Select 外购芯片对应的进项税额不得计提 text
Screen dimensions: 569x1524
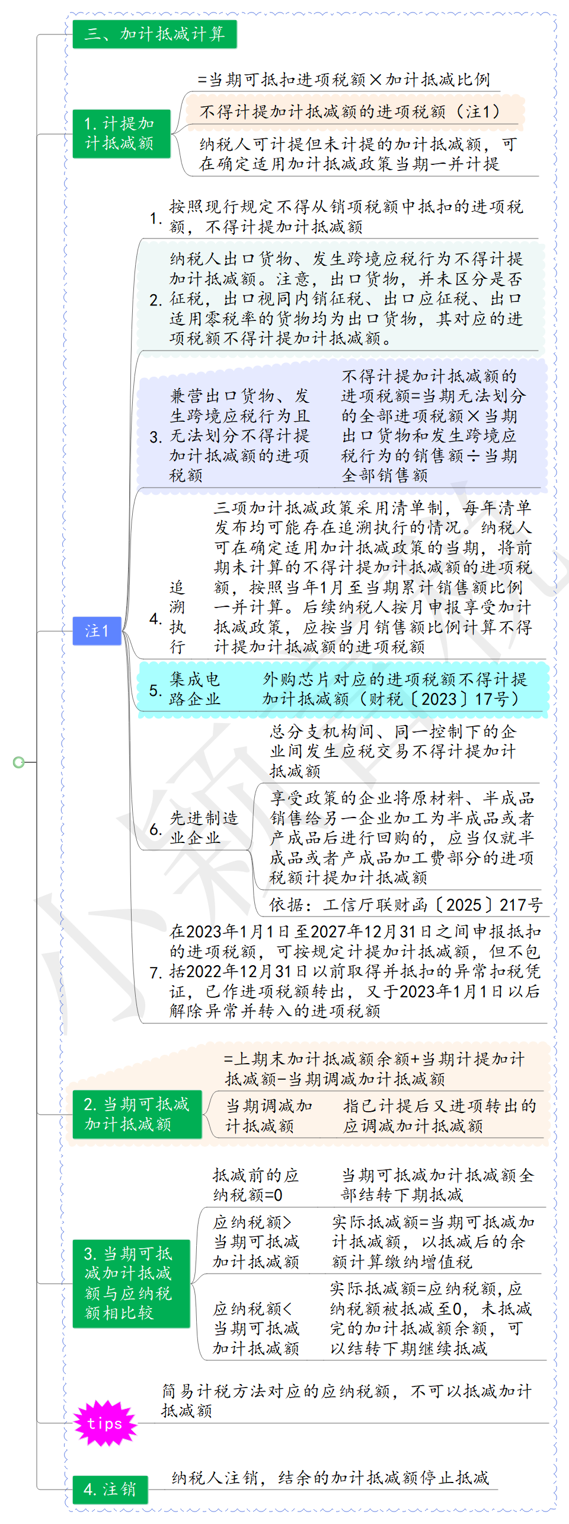click(395, 689)
